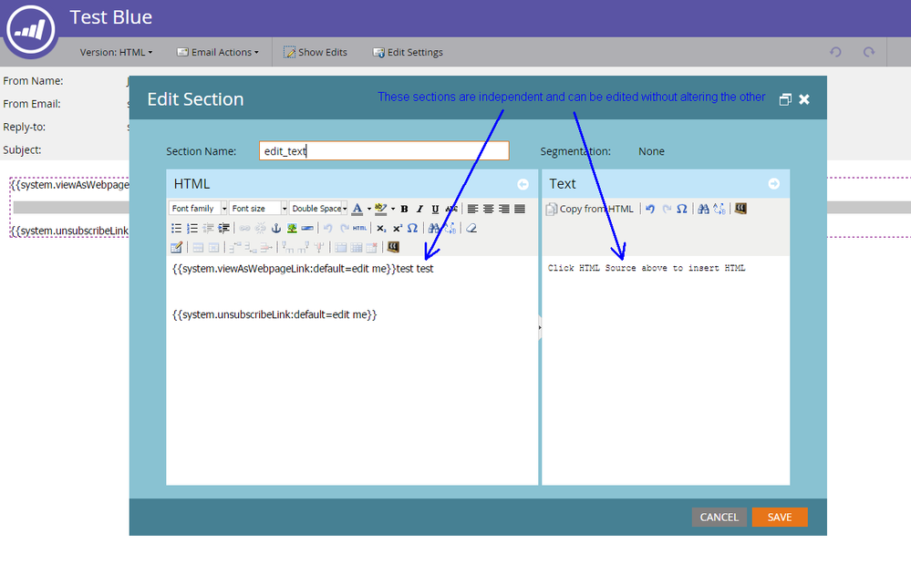Viewport: 911px width, 575px height.
Task: Click the insert image icon
Action: pyautogui.click(x=292, y=228)
